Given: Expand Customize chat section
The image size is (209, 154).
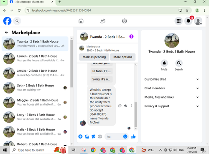Looking at the screenshot, I should [x=172, y=79].
